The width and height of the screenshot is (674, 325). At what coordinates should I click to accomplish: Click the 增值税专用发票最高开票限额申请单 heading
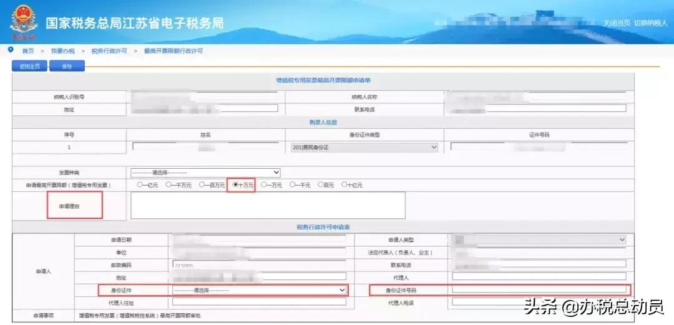323,80
